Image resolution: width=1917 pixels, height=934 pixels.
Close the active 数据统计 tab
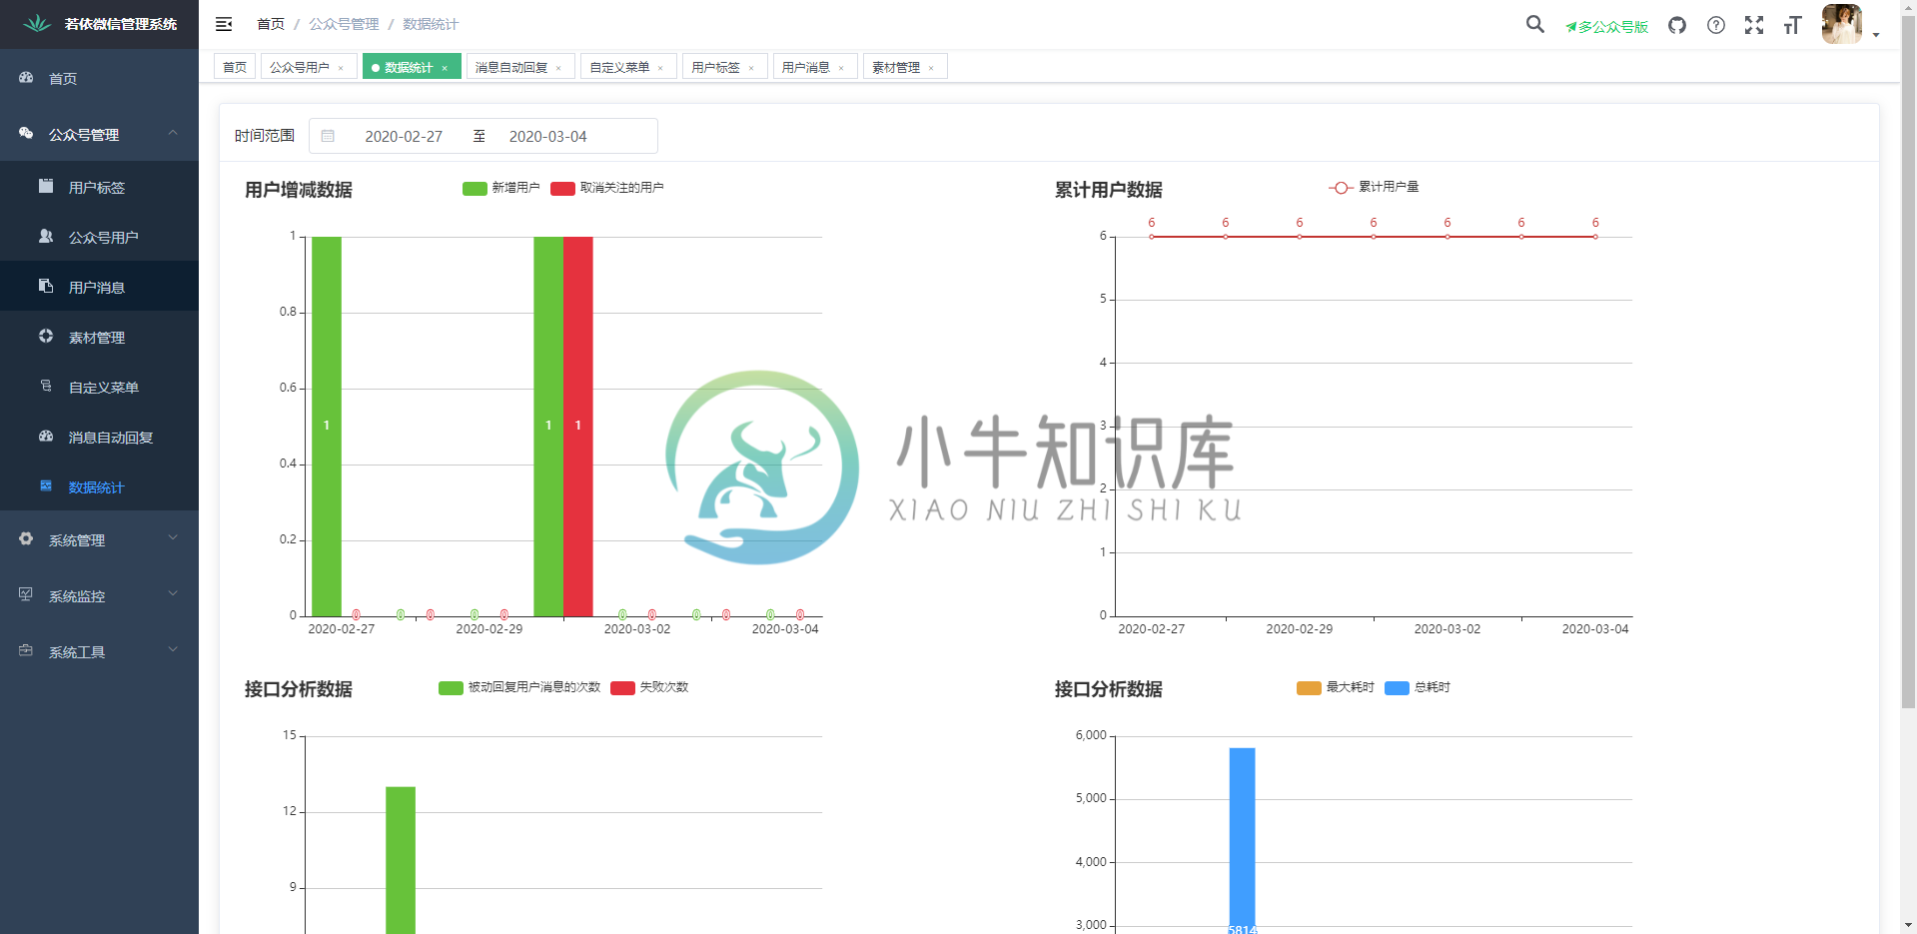[x=445, y=68]
